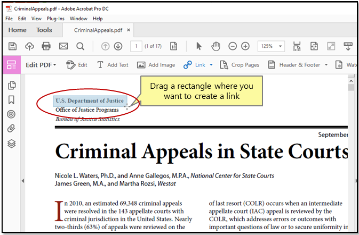
Task: Choose the Add Text tool
Action: click(x=113, y=65)
